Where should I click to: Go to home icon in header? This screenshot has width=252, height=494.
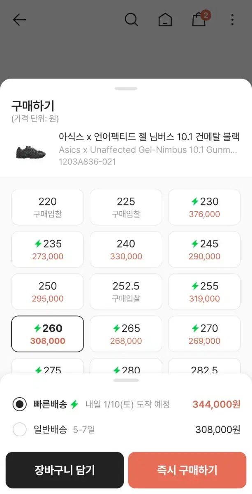[x=165, y=20]
